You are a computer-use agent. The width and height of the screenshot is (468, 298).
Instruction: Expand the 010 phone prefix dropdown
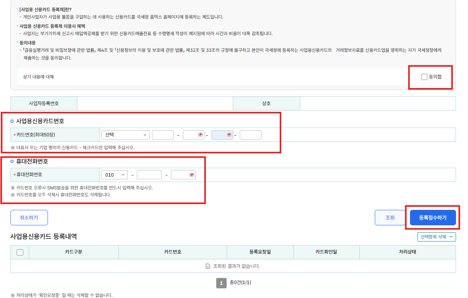114,175
